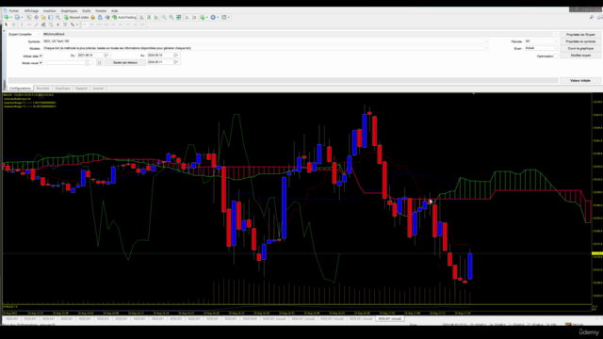Viewport: 603px width, 339px height.
Task: Open the Période dropdown
Action: [x=541, y=41]
